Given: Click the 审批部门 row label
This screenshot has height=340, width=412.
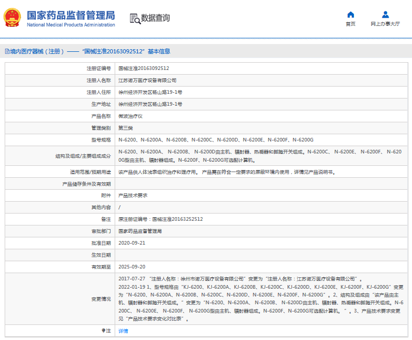Looking at the screenshot, I should [x=101, y=231].
